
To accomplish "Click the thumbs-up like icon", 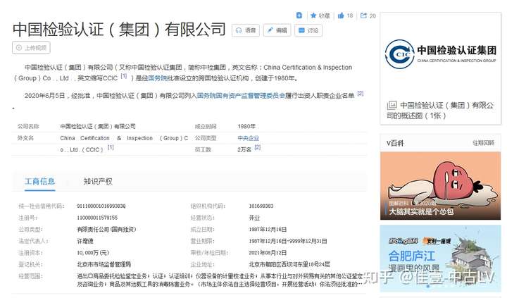I will click(341, 15).
